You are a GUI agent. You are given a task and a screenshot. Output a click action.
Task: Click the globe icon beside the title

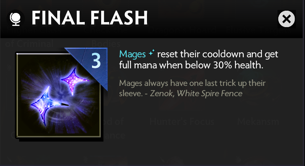coord(16,19)
